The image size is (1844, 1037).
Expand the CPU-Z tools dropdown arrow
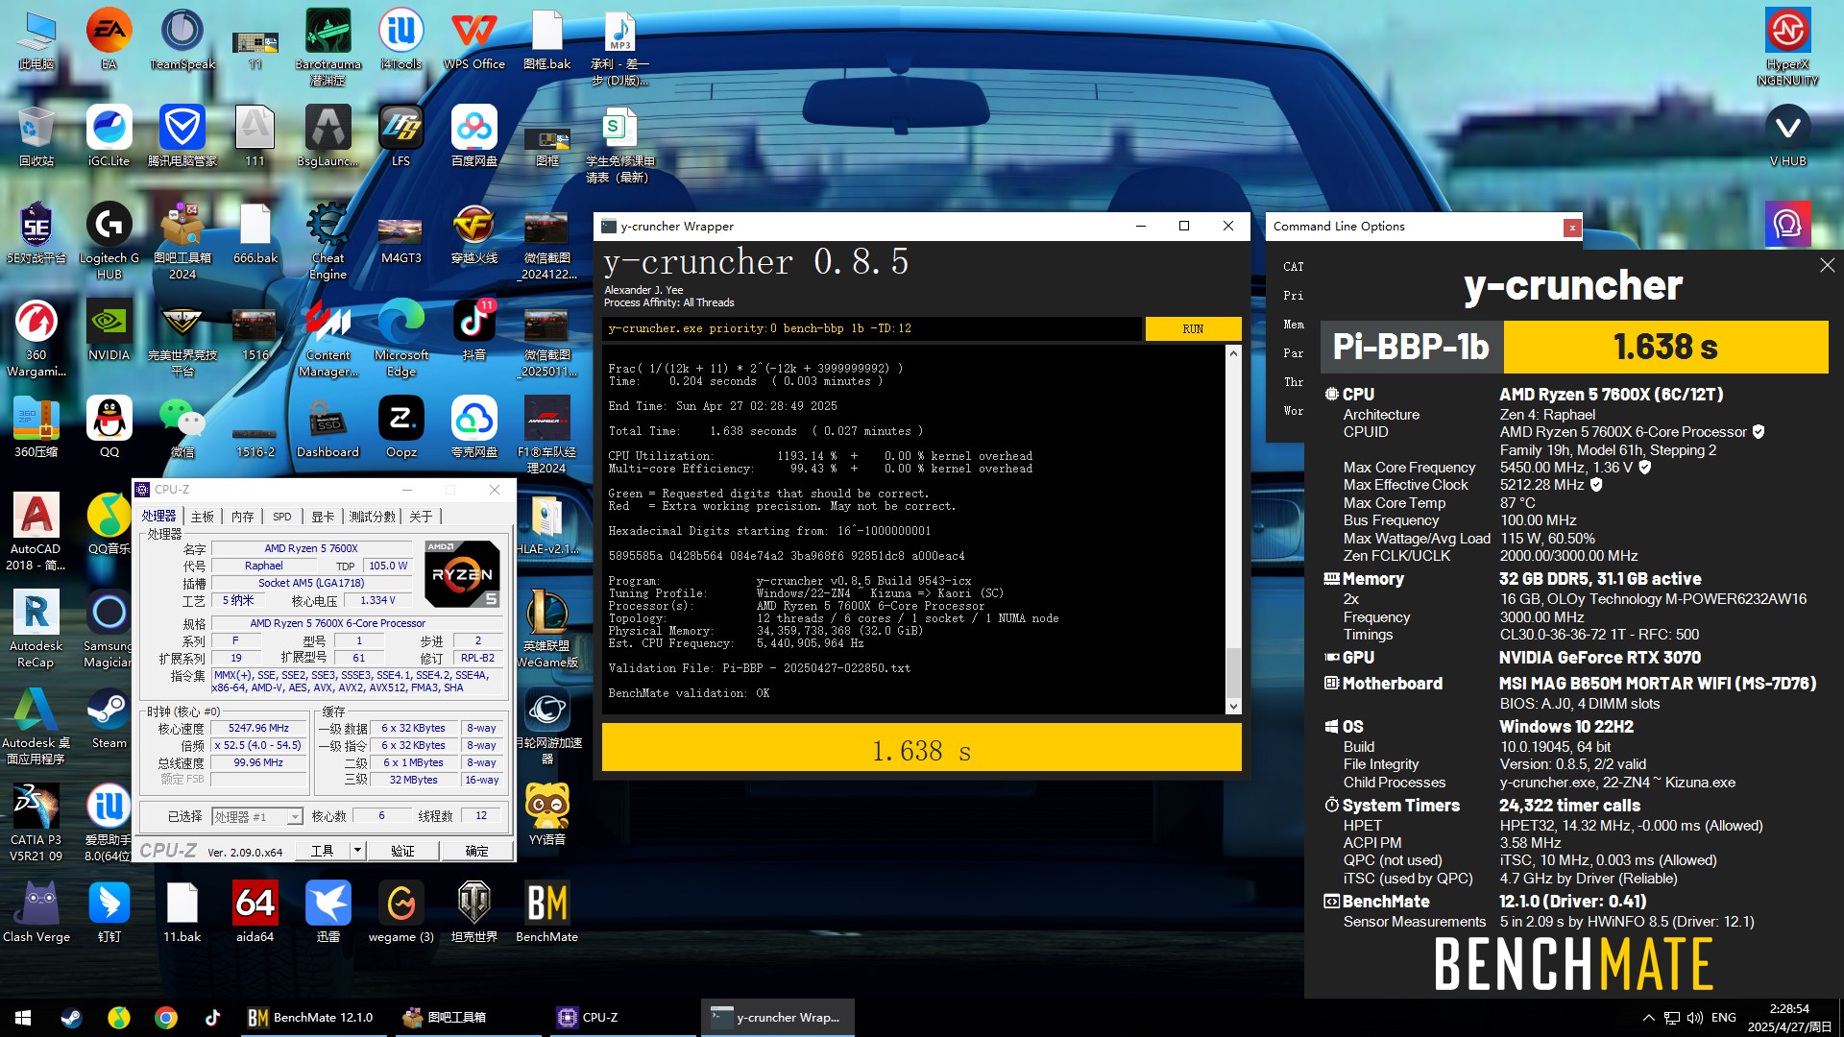coord(357,850)
